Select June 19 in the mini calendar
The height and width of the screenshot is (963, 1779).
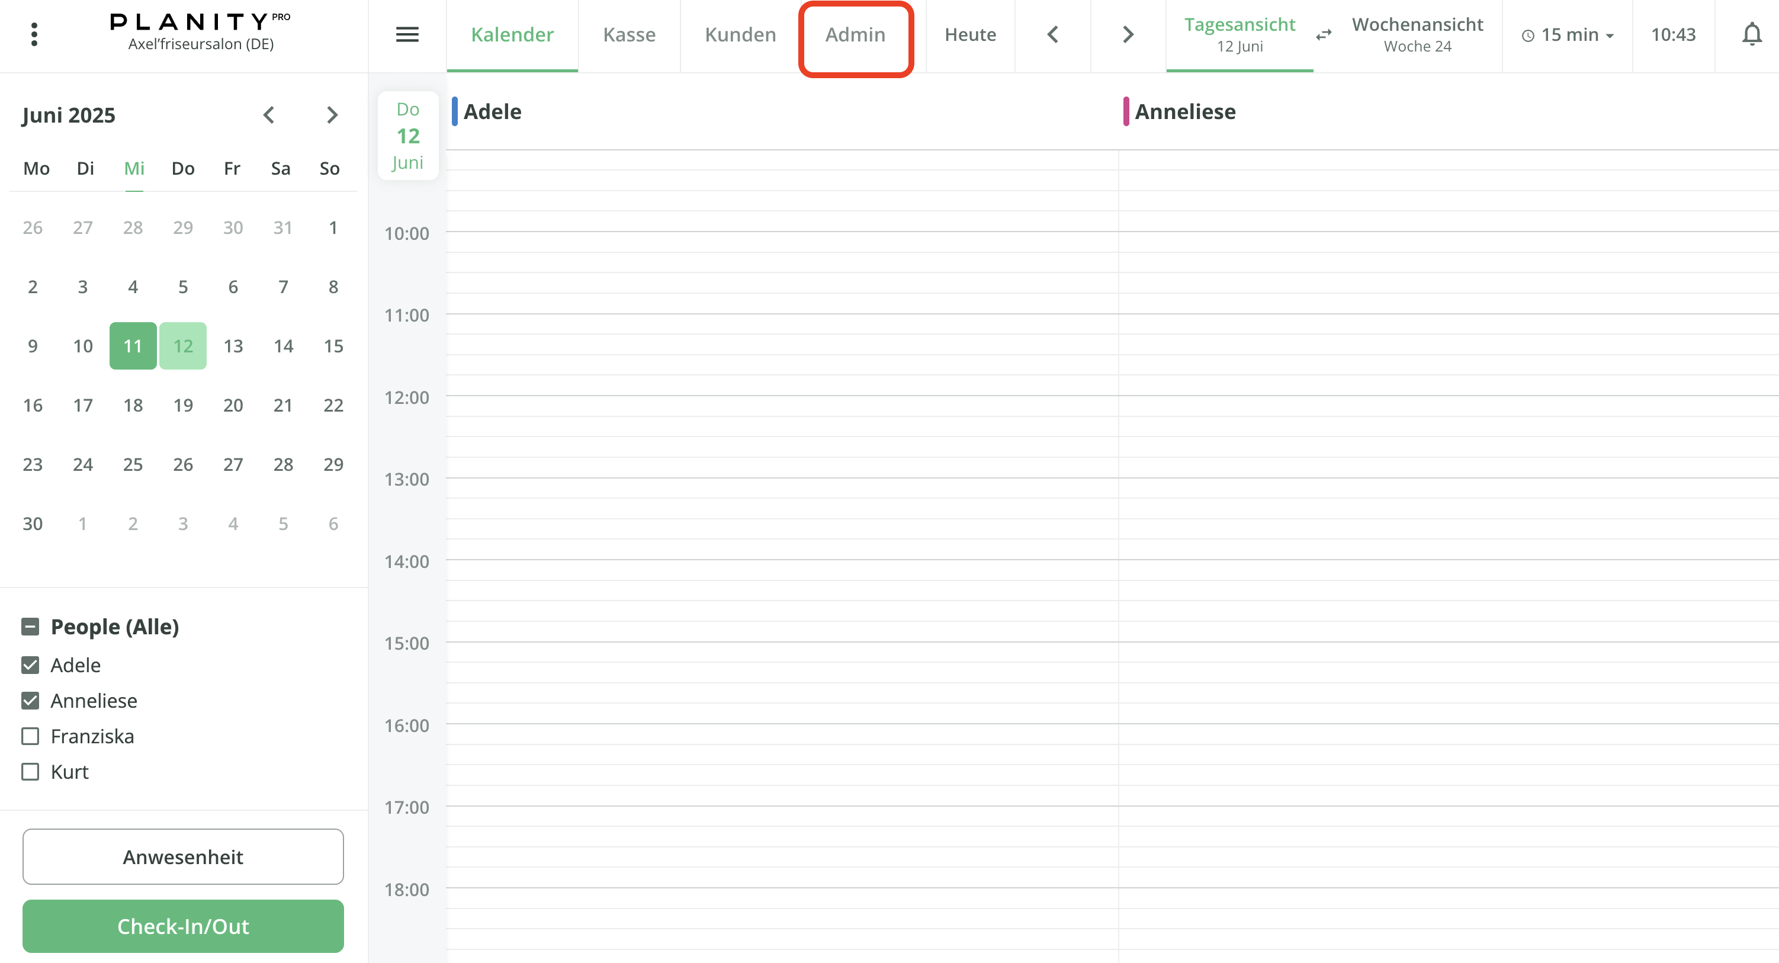[182, 406]
